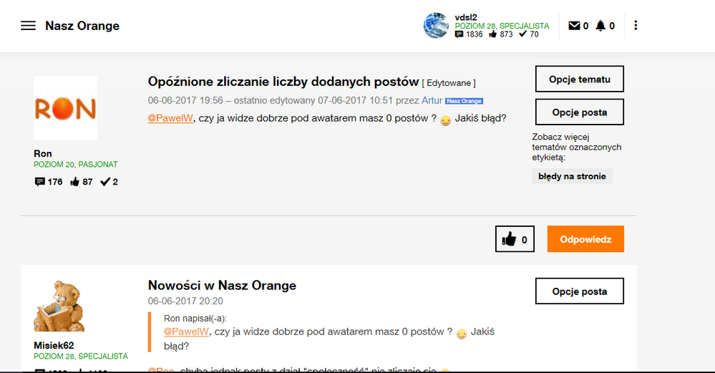Click the @PawelW mention in Ron's post
The width and height of the screenshot is (715, 373).
click(x=170, y=118)
